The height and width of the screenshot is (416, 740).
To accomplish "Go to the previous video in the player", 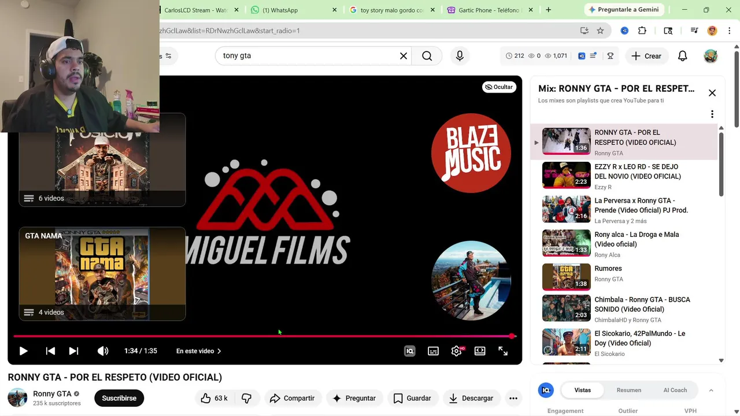I will click(50, 351).
